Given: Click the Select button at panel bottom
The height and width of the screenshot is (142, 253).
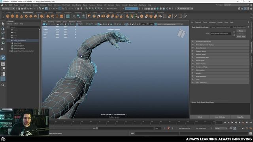Looking at the screenshot, I should click(x=200, y=117).
